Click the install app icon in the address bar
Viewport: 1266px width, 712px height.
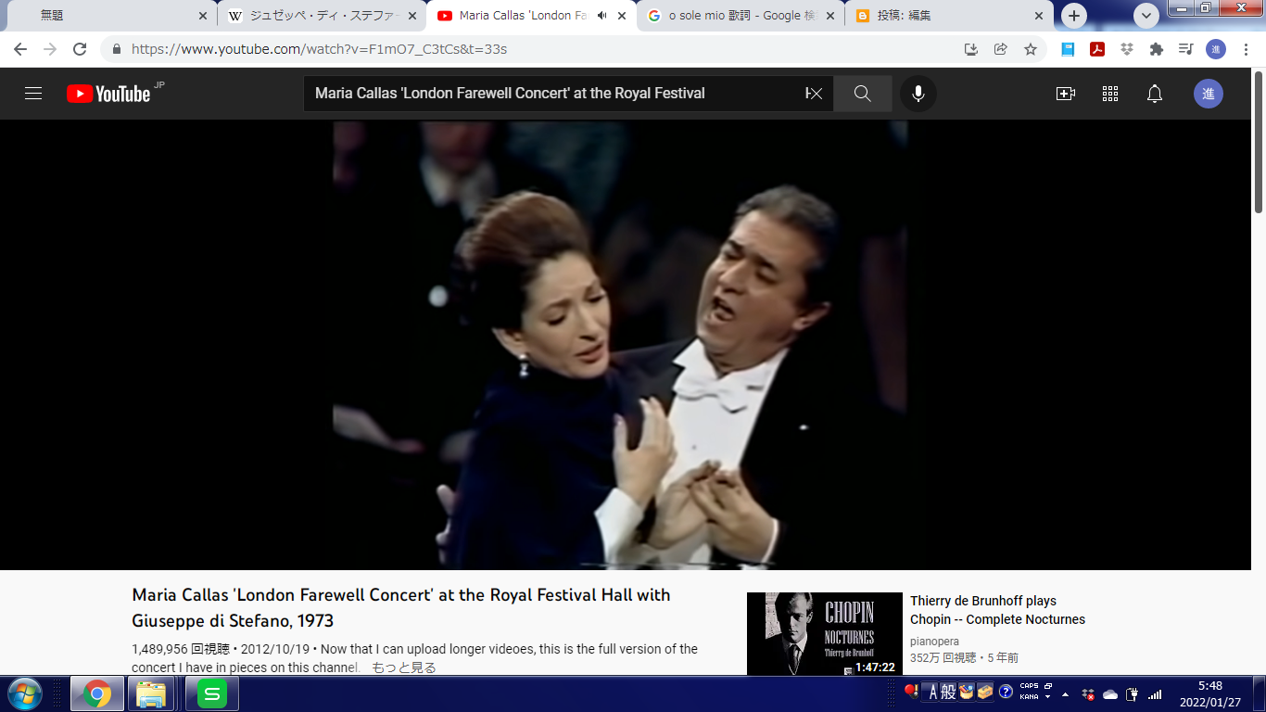pyautogui.click(x=971, y=49)
